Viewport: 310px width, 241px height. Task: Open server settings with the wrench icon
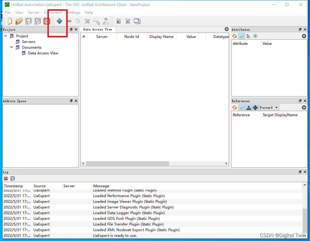tap(97, 21)
